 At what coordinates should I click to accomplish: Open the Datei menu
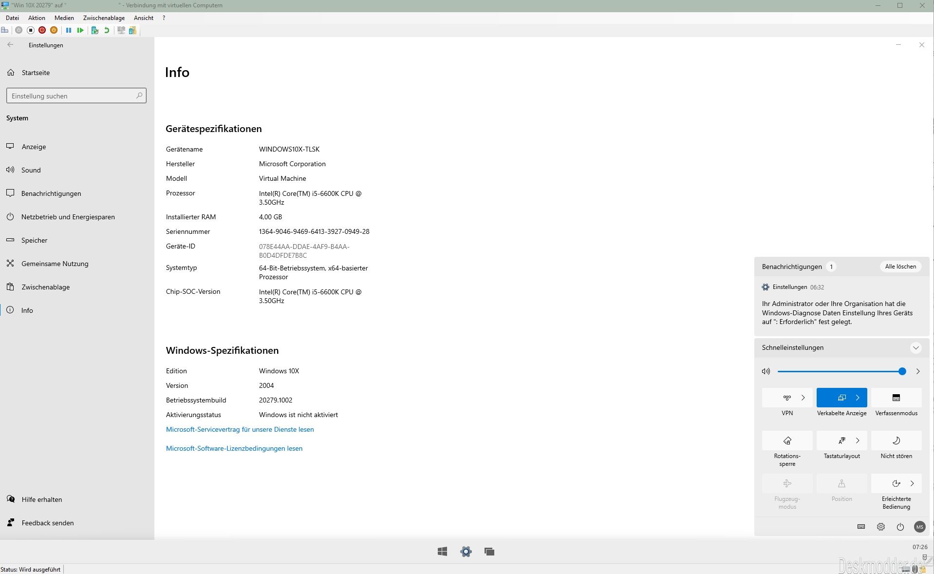pos(12,18)
